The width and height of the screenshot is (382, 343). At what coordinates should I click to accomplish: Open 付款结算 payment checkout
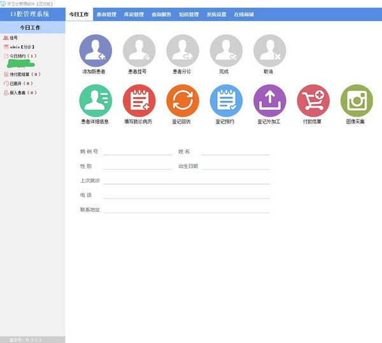(x=313, y=101)
